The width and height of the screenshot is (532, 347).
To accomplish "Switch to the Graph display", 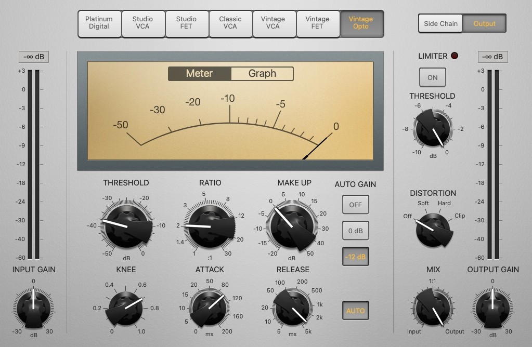I will 262,73.
